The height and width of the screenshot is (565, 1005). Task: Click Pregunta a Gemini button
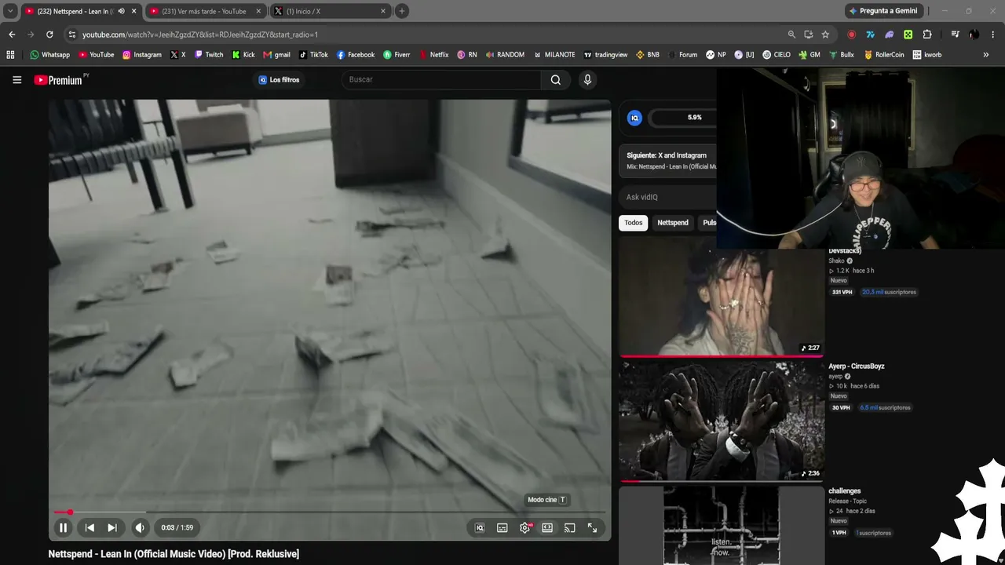[883, 11]
